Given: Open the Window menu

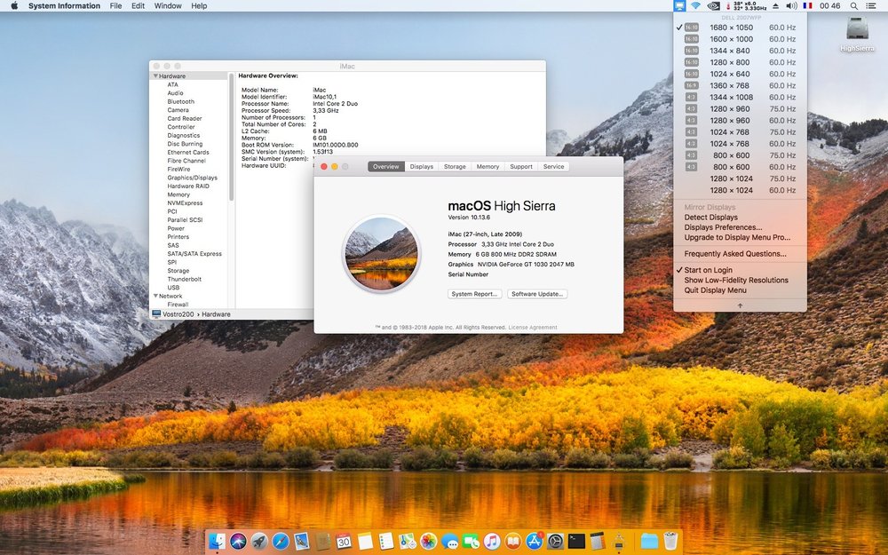Looking at the screenshot, I should pos(168,6).
